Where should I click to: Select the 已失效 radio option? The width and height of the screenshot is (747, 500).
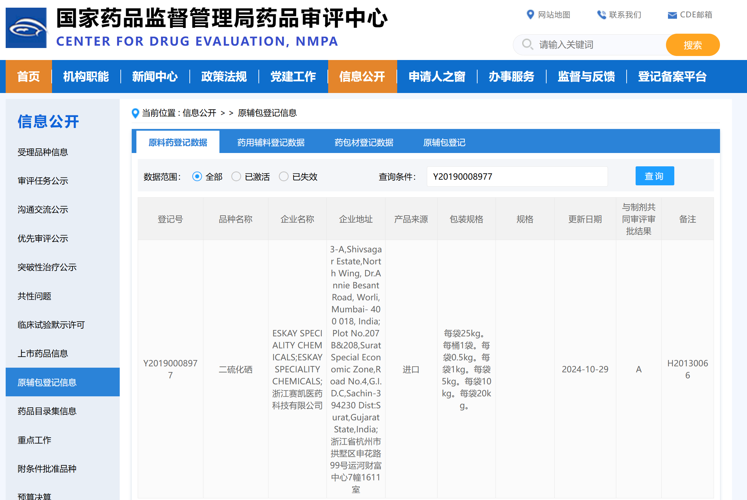[284, 176]
